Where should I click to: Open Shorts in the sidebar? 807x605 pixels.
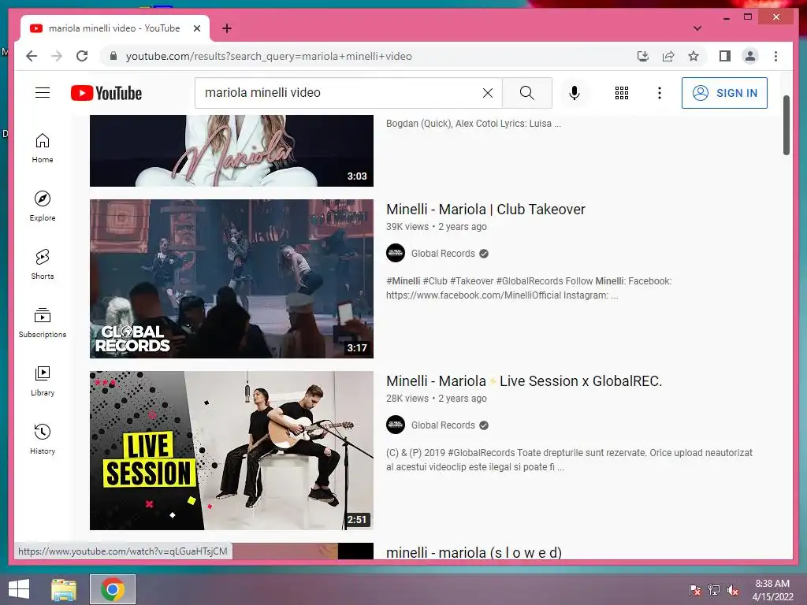[x=43, y=265]
